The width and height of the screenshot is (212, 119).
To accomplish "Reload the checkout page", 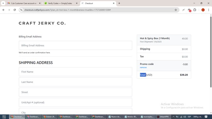I will point(15,10).
